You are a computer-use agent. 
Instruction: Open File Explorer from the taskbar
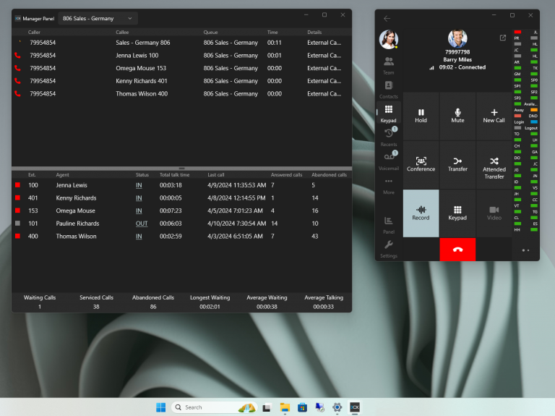pyautogui.click(x=285, y=407)
